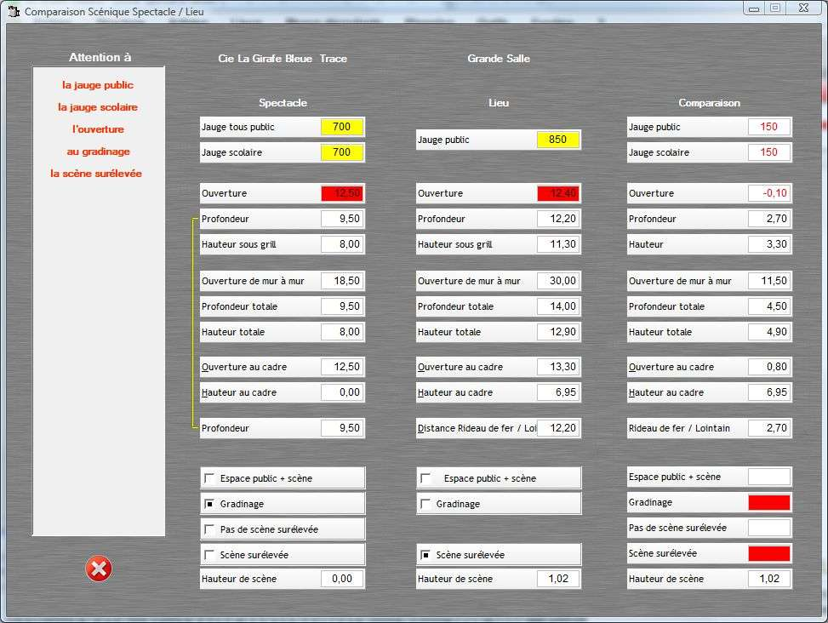This screenshot has height=623, width=828.
Task: Check the Spectacle Scène surélevée checkbox
Action: point(209,555)
